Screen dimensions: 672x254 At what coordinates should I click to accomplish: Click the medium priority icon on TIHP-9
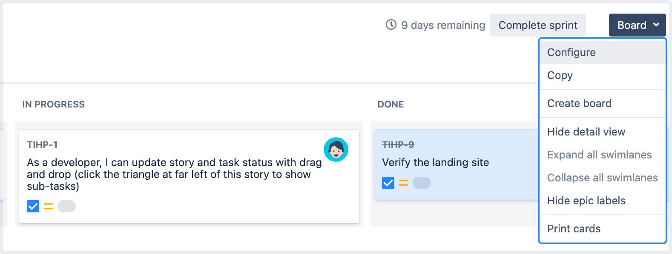pyautogui.click(x=403, y=183)
